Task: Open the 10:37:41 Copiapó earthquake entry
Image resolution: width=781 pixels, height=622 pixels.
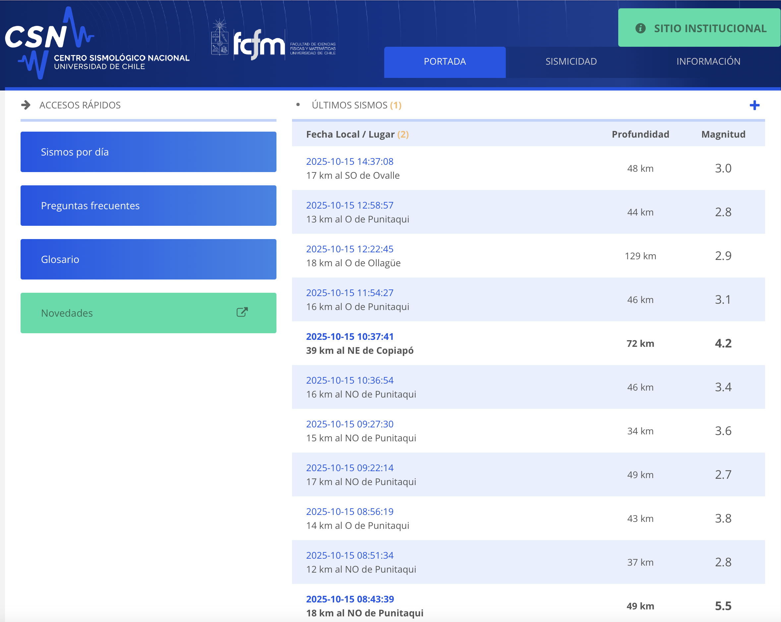Action: coord(349,337)
